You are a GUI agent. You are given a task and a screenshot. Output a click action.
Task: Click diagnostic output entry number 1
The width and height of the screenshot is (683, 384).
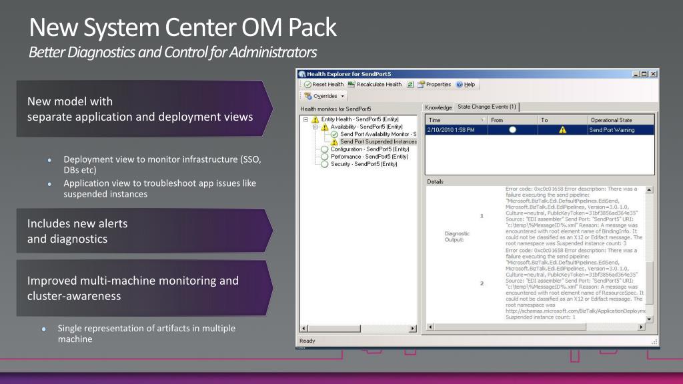[482, 216]
